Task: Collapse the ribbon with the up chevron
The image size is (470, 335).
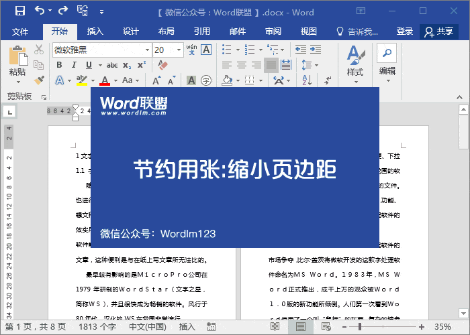Action: (459, 97)
